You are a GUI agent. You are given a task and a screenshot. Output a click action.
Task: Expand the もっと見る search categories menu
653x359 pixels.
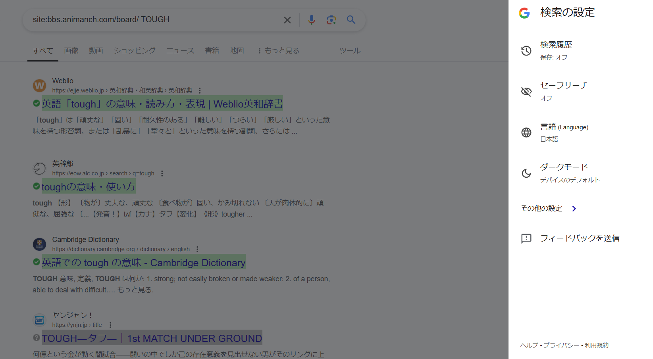pos(278,51)
